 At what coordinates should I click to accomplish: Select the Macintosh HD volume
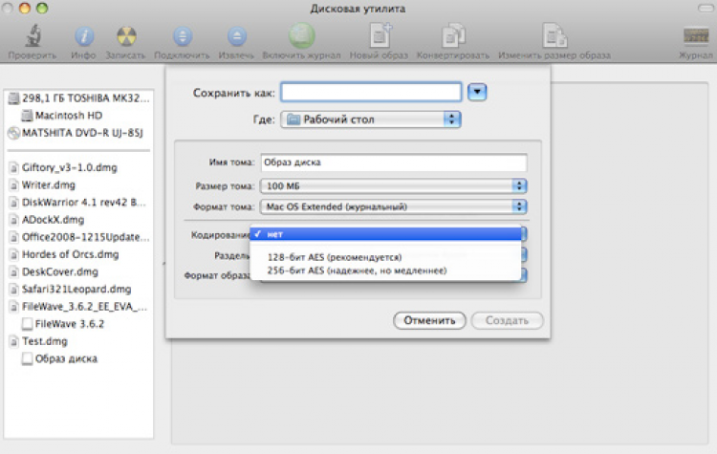pyautogui.click(x=62, y=116)
